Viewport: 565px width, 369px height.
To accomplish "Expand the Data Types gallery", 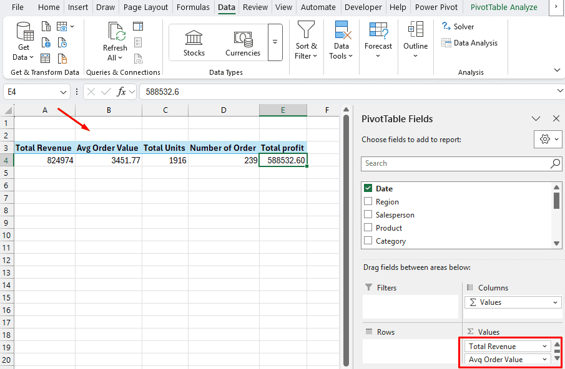I will click(x=275, y=42).
